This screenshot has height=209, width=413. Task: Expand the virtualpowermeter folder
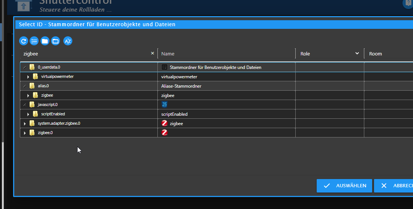28,77
